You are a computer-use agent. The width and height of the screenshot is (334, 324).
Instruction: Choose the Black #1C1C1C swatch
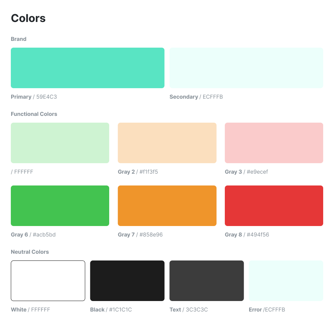[x=127, y=281]
